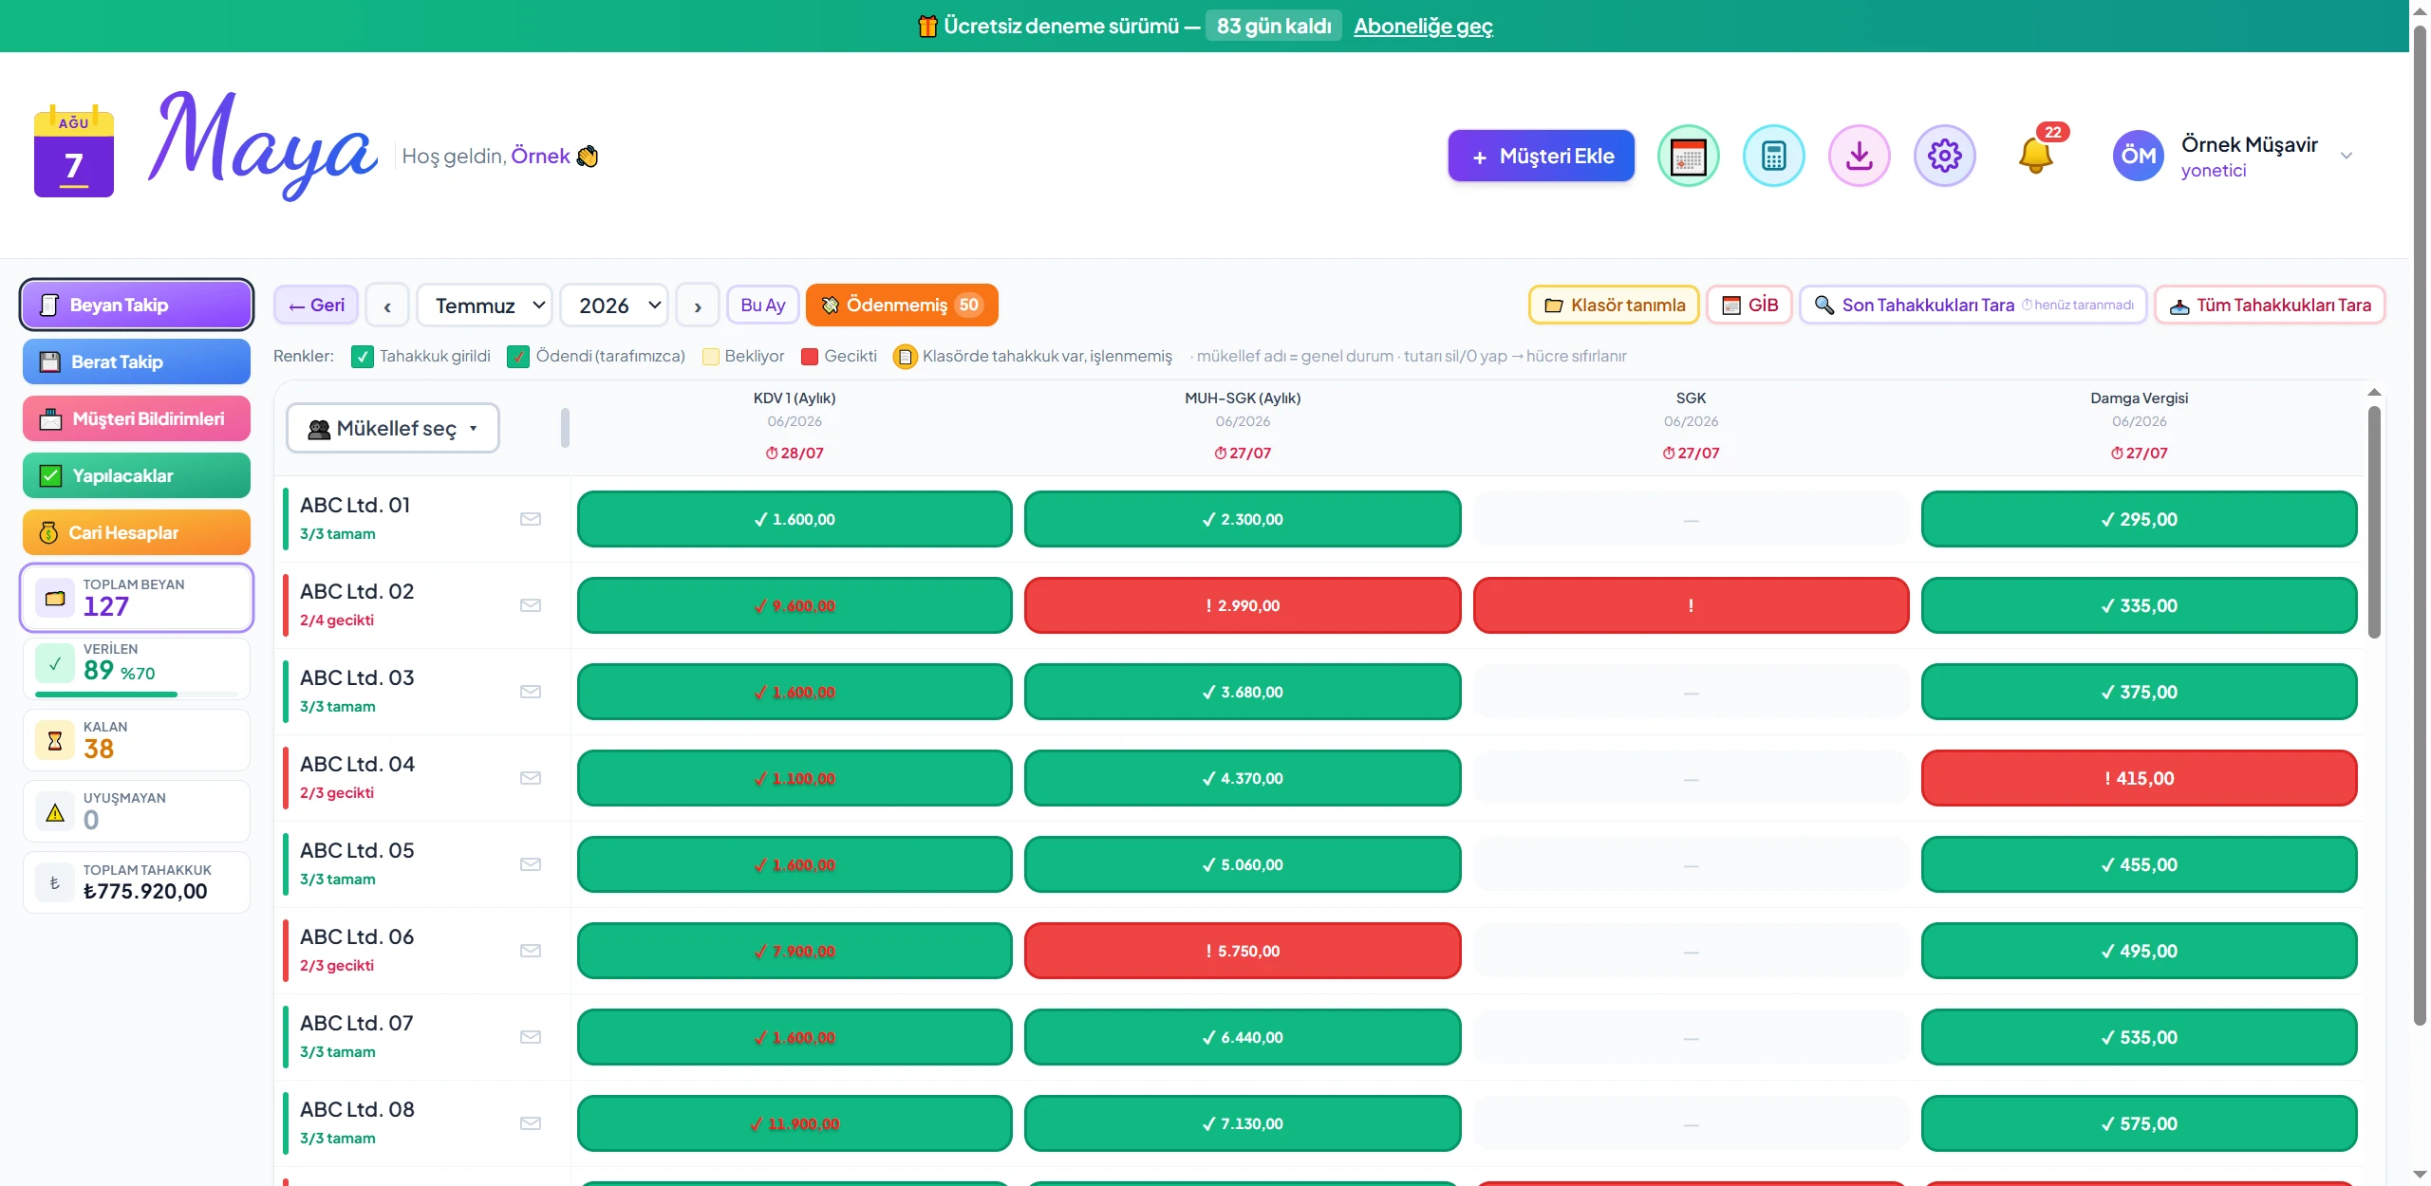Click the August 7 calendar logo icon
The height and width of the screenshot is (1186, 2431).
(x=74, y=152)
